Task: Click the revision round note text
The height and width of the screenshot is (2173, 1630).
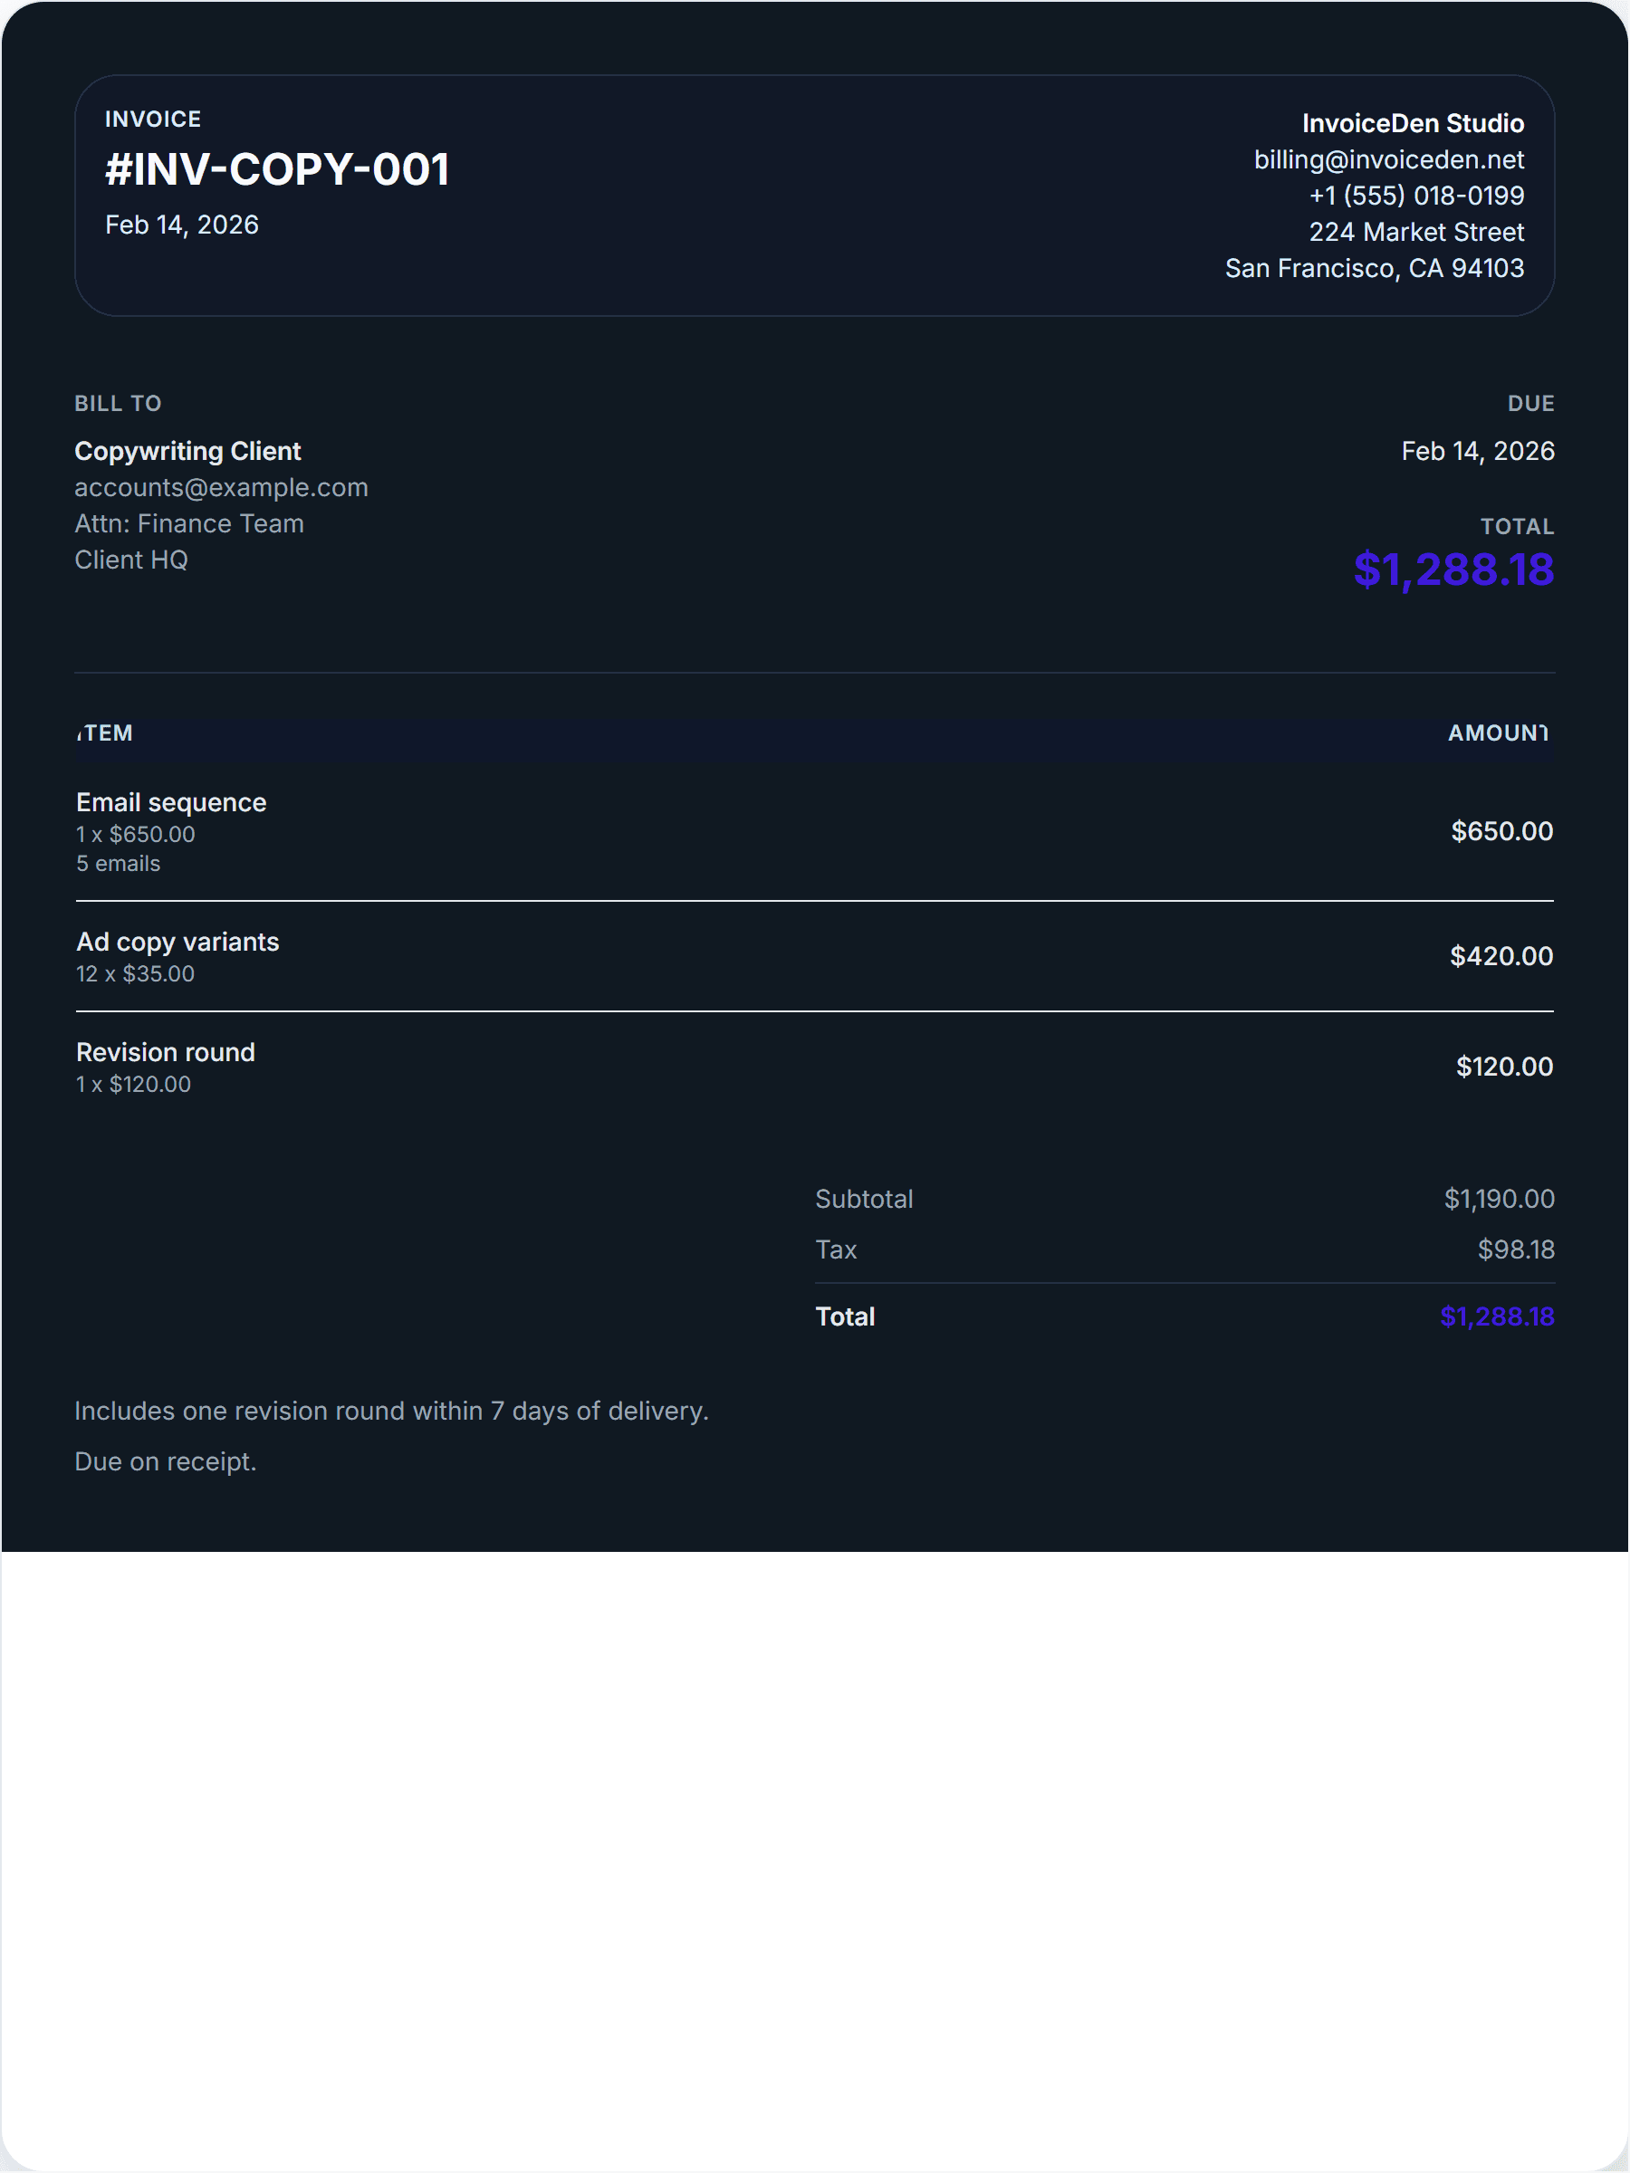Action: tap(391, 1411)
